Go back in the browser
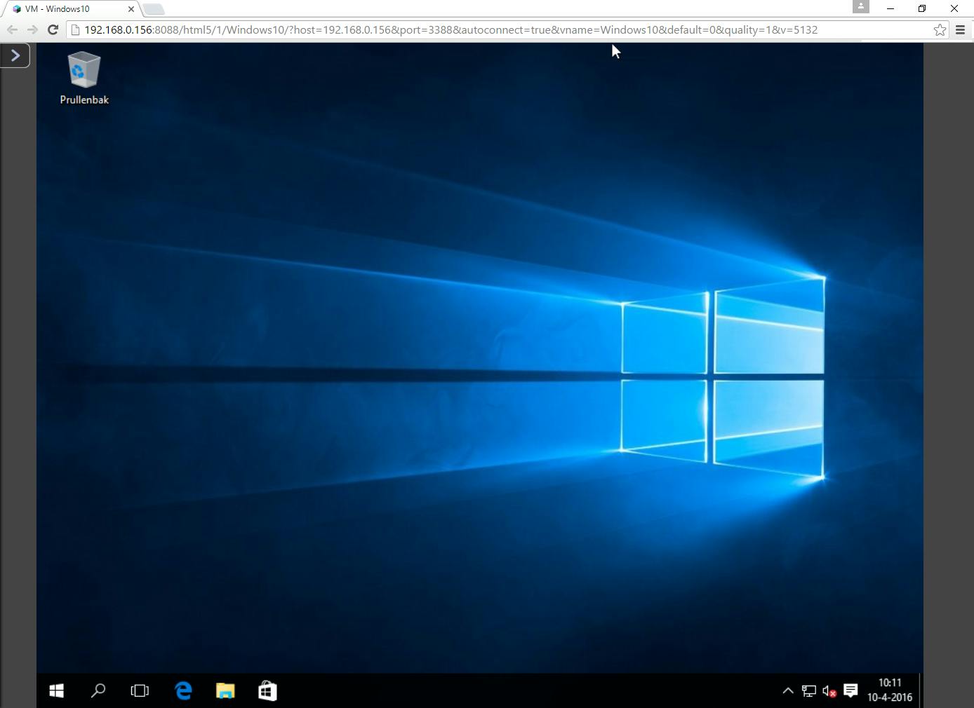Viewport: 974px width, 708px height. coord(12,29)
